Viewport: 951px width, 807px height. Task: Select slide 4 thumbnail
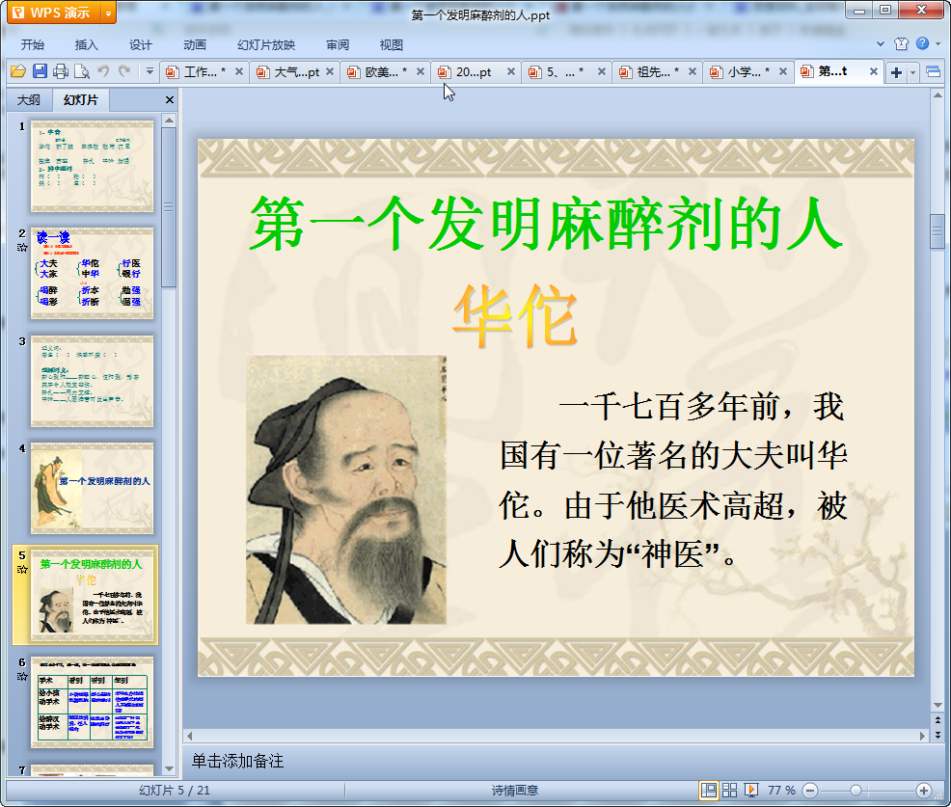tap(93, 489)
